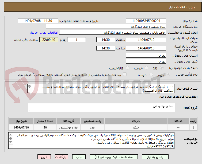Click the گروه کالا column header
This screenshot has width=202, height=164.
tap(68, 121)
